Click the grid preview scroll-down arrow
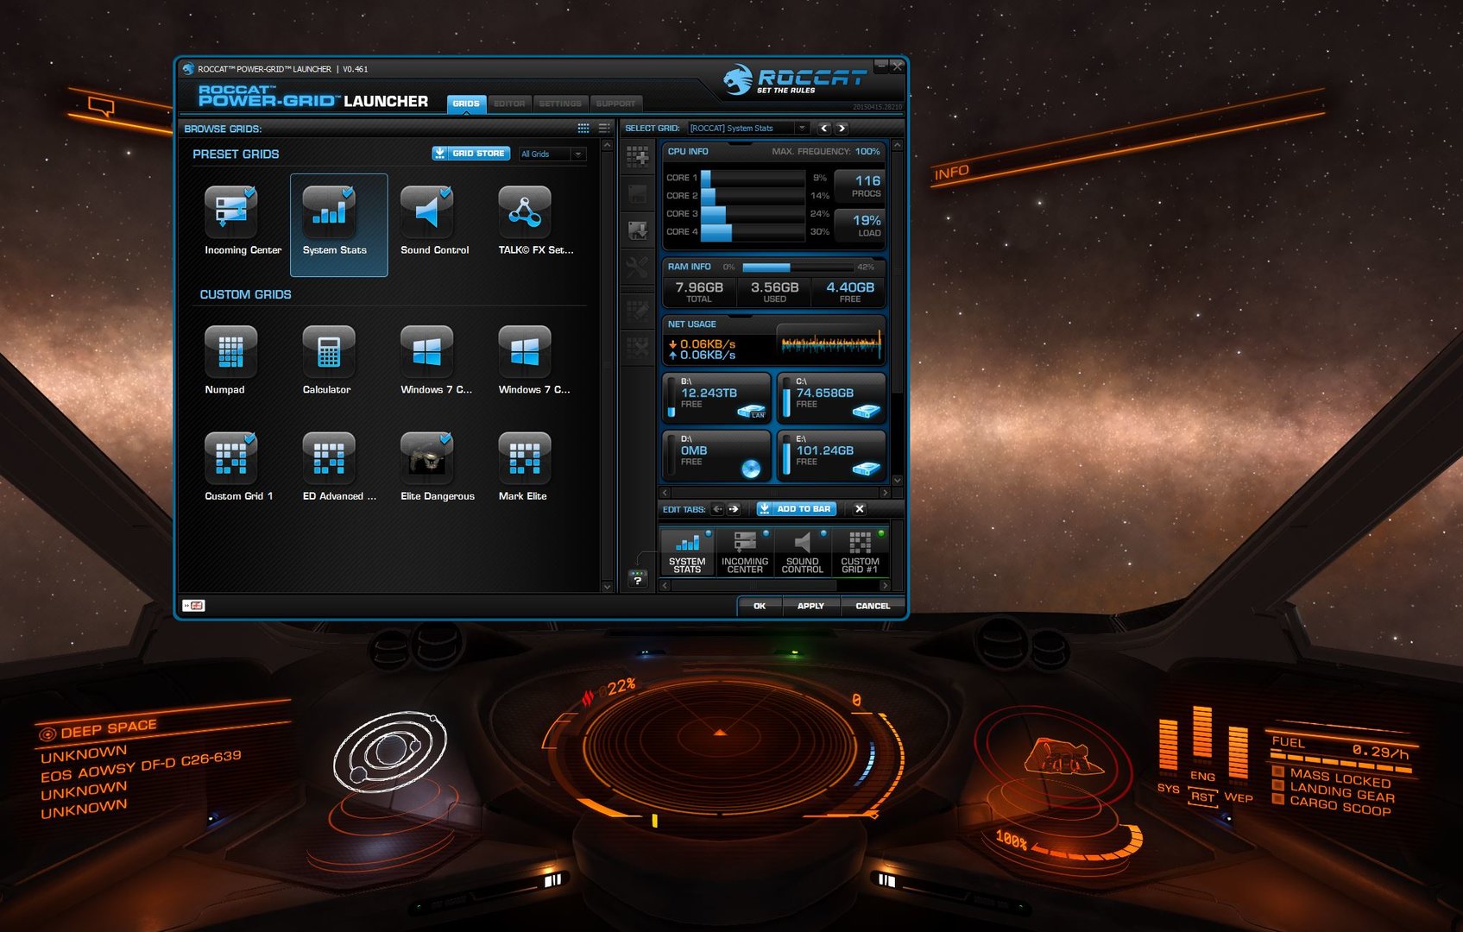1463x932 pixels. coord(898,481)
